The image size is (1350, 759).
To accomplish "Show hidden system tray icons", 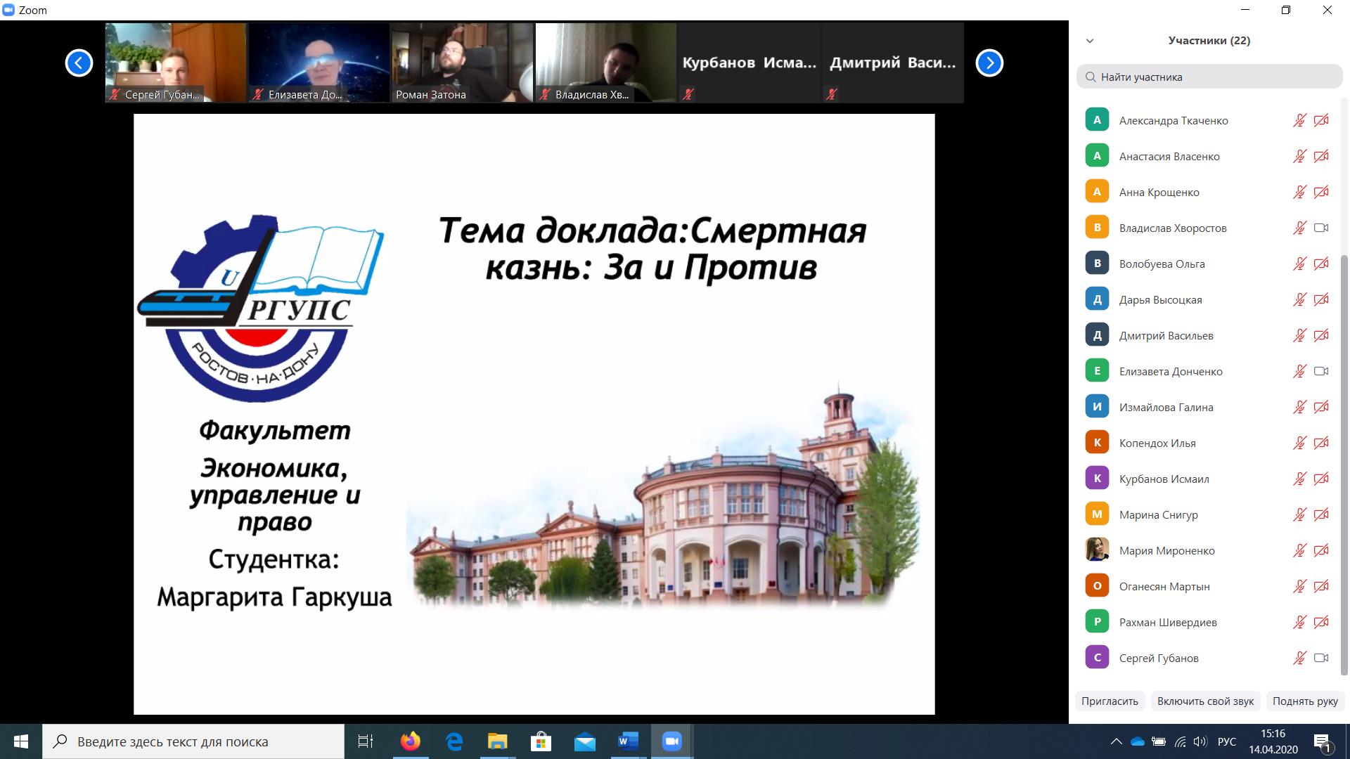I will click(x=1116, y=741).
